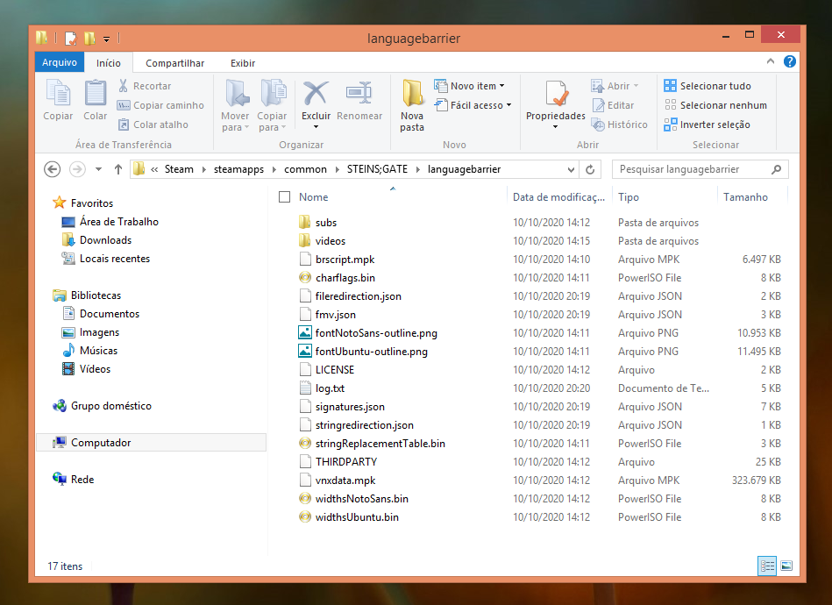Click Copiar caminho command
832x605 pixels.
160,105
